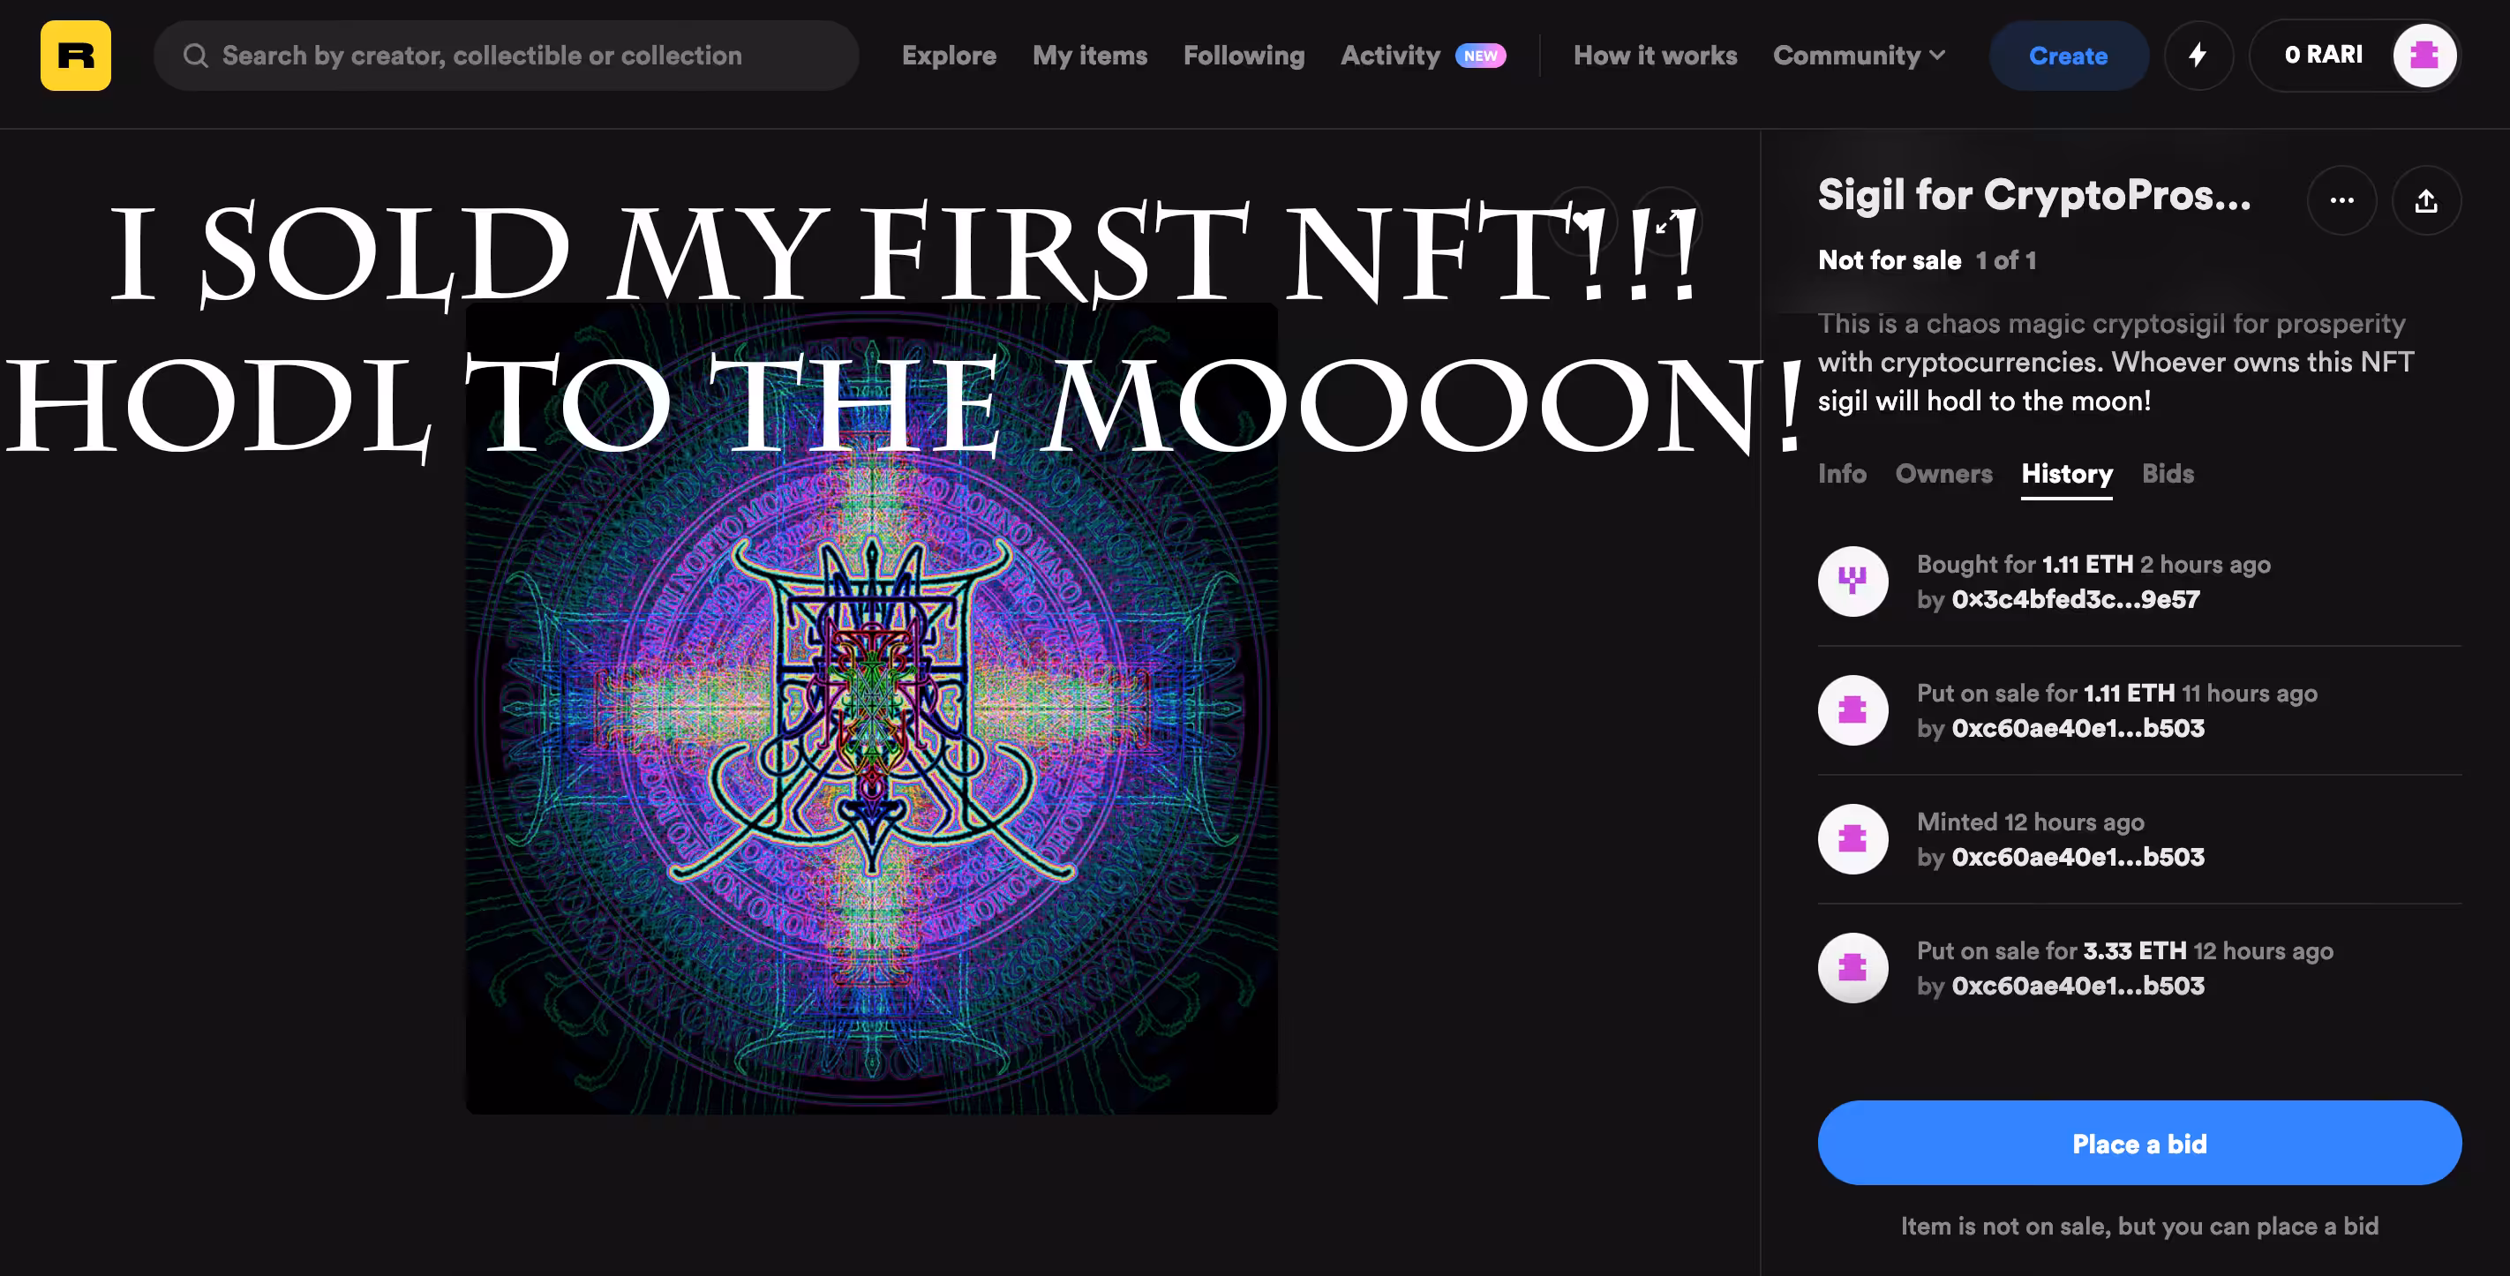Select the search magnifier icon

coord(196,56)
